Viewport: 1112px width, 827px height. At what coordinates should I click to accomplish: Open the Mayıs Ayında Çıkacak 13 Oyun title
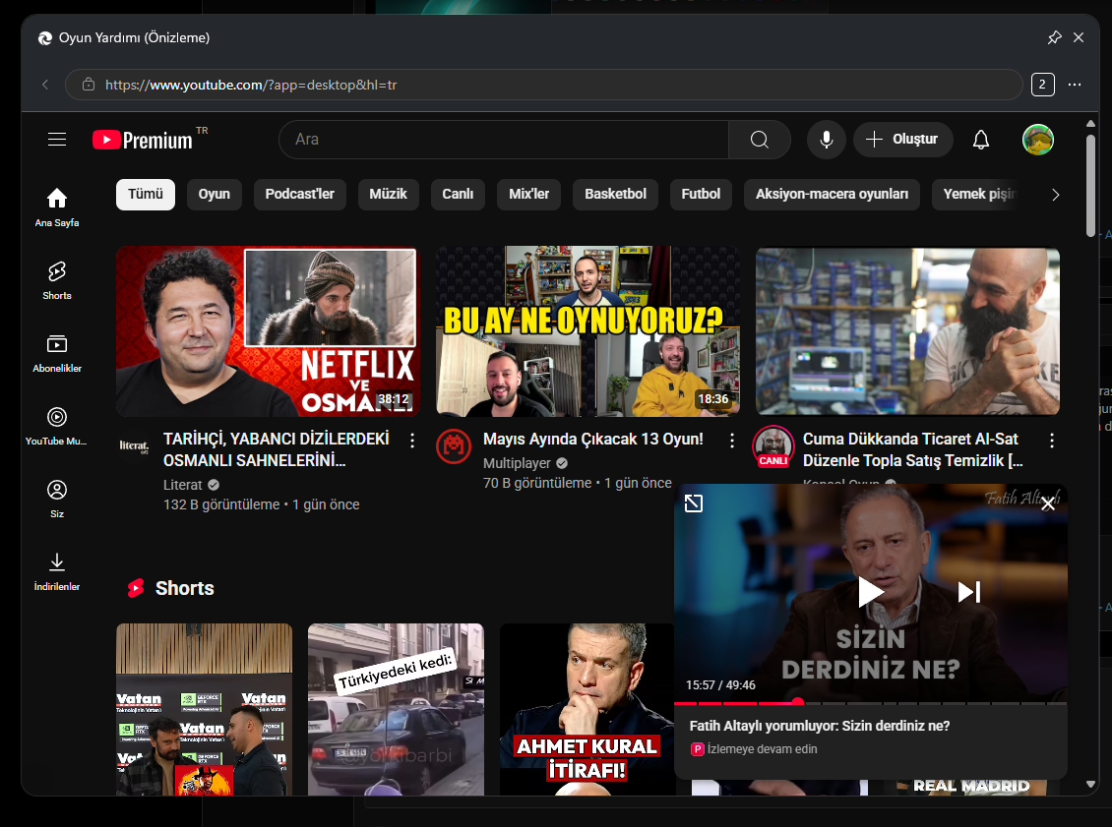click(592, 440)
